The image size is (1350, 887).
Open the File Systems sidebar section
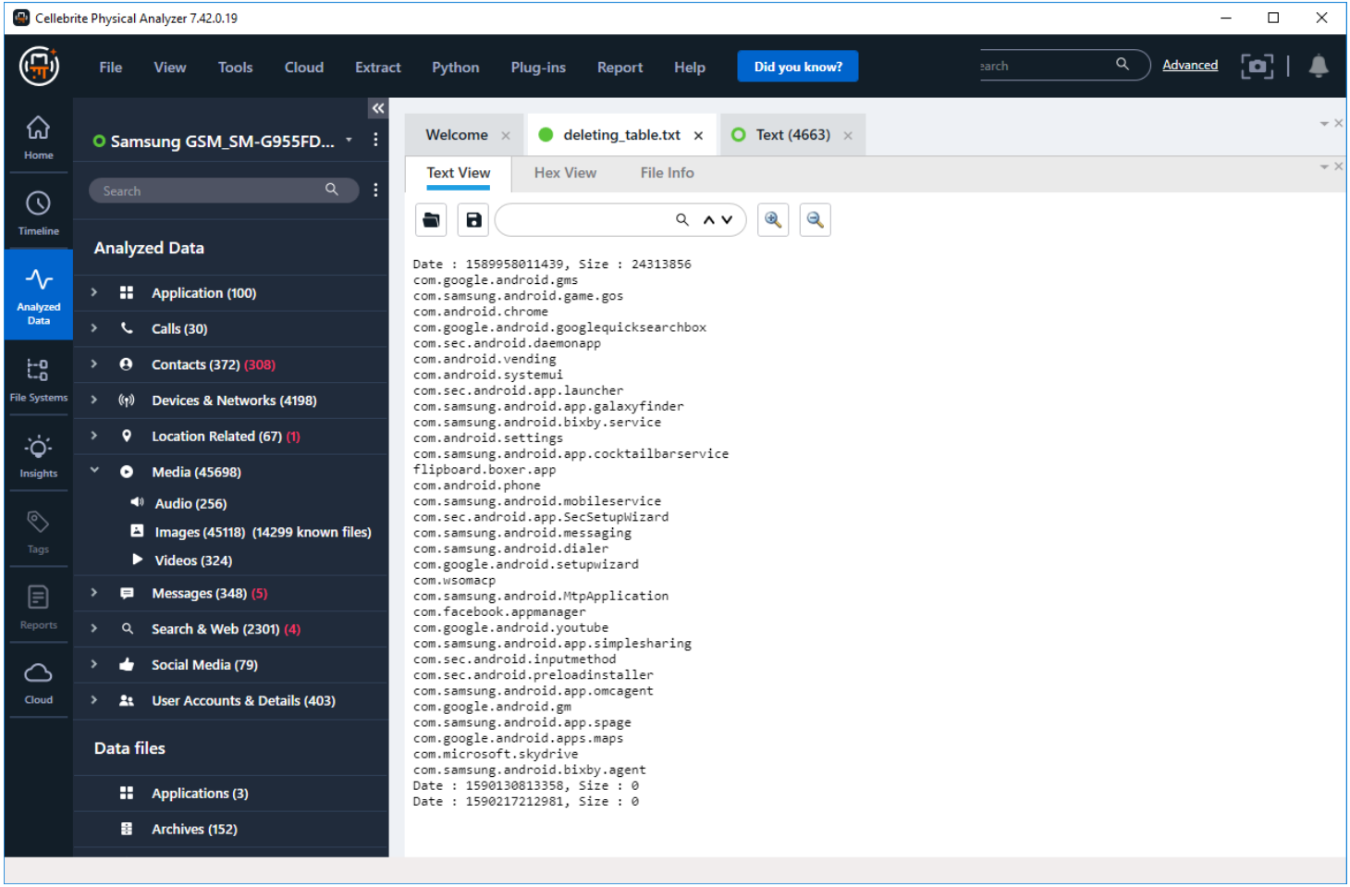coord(38,379)
